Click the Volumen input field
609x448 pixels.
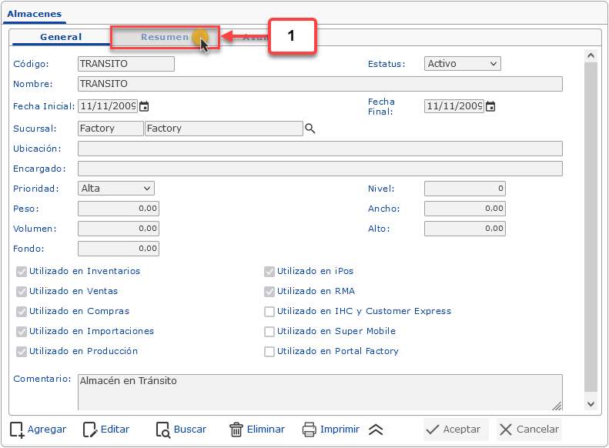(x=119, y=229)
